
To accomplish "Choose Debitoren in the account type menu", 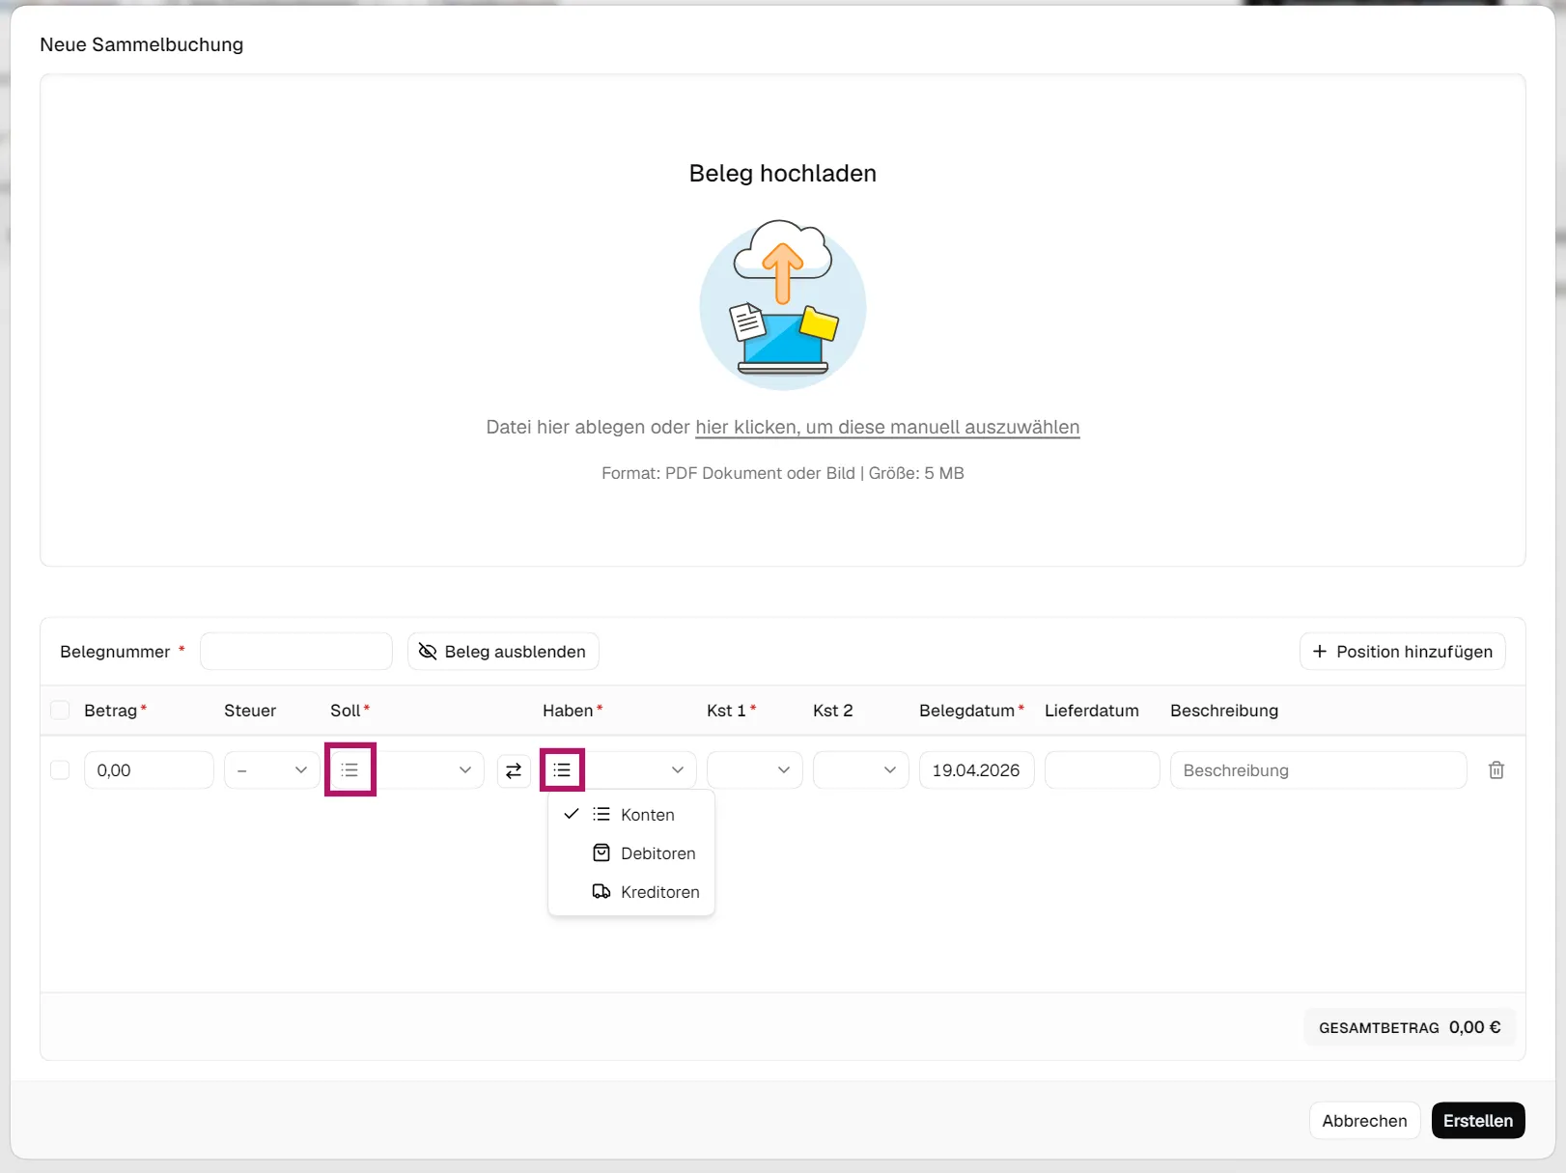I will [657, 852].
